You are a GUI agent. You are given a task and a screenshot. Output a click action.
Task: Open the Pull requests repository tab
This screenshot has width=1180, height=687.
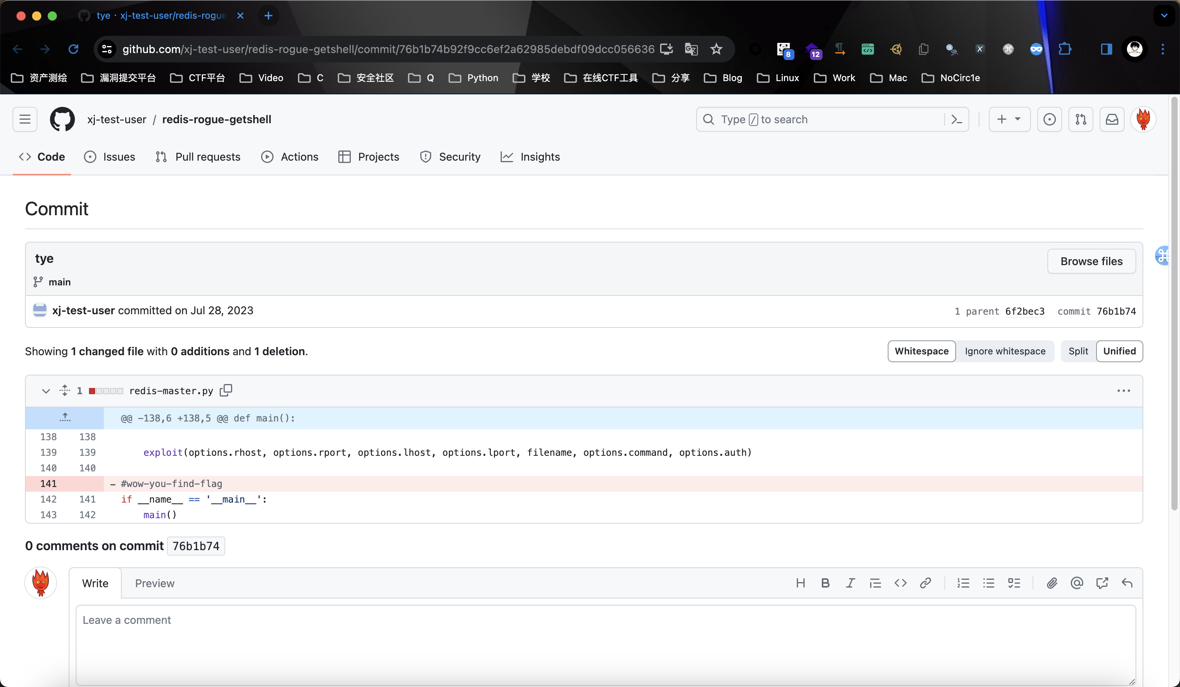[197, 157]
